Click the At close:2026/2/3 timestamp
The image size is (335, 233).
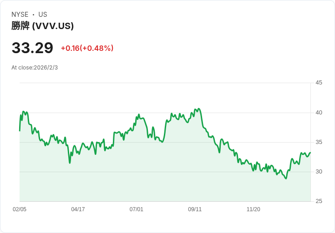(35, 68)
